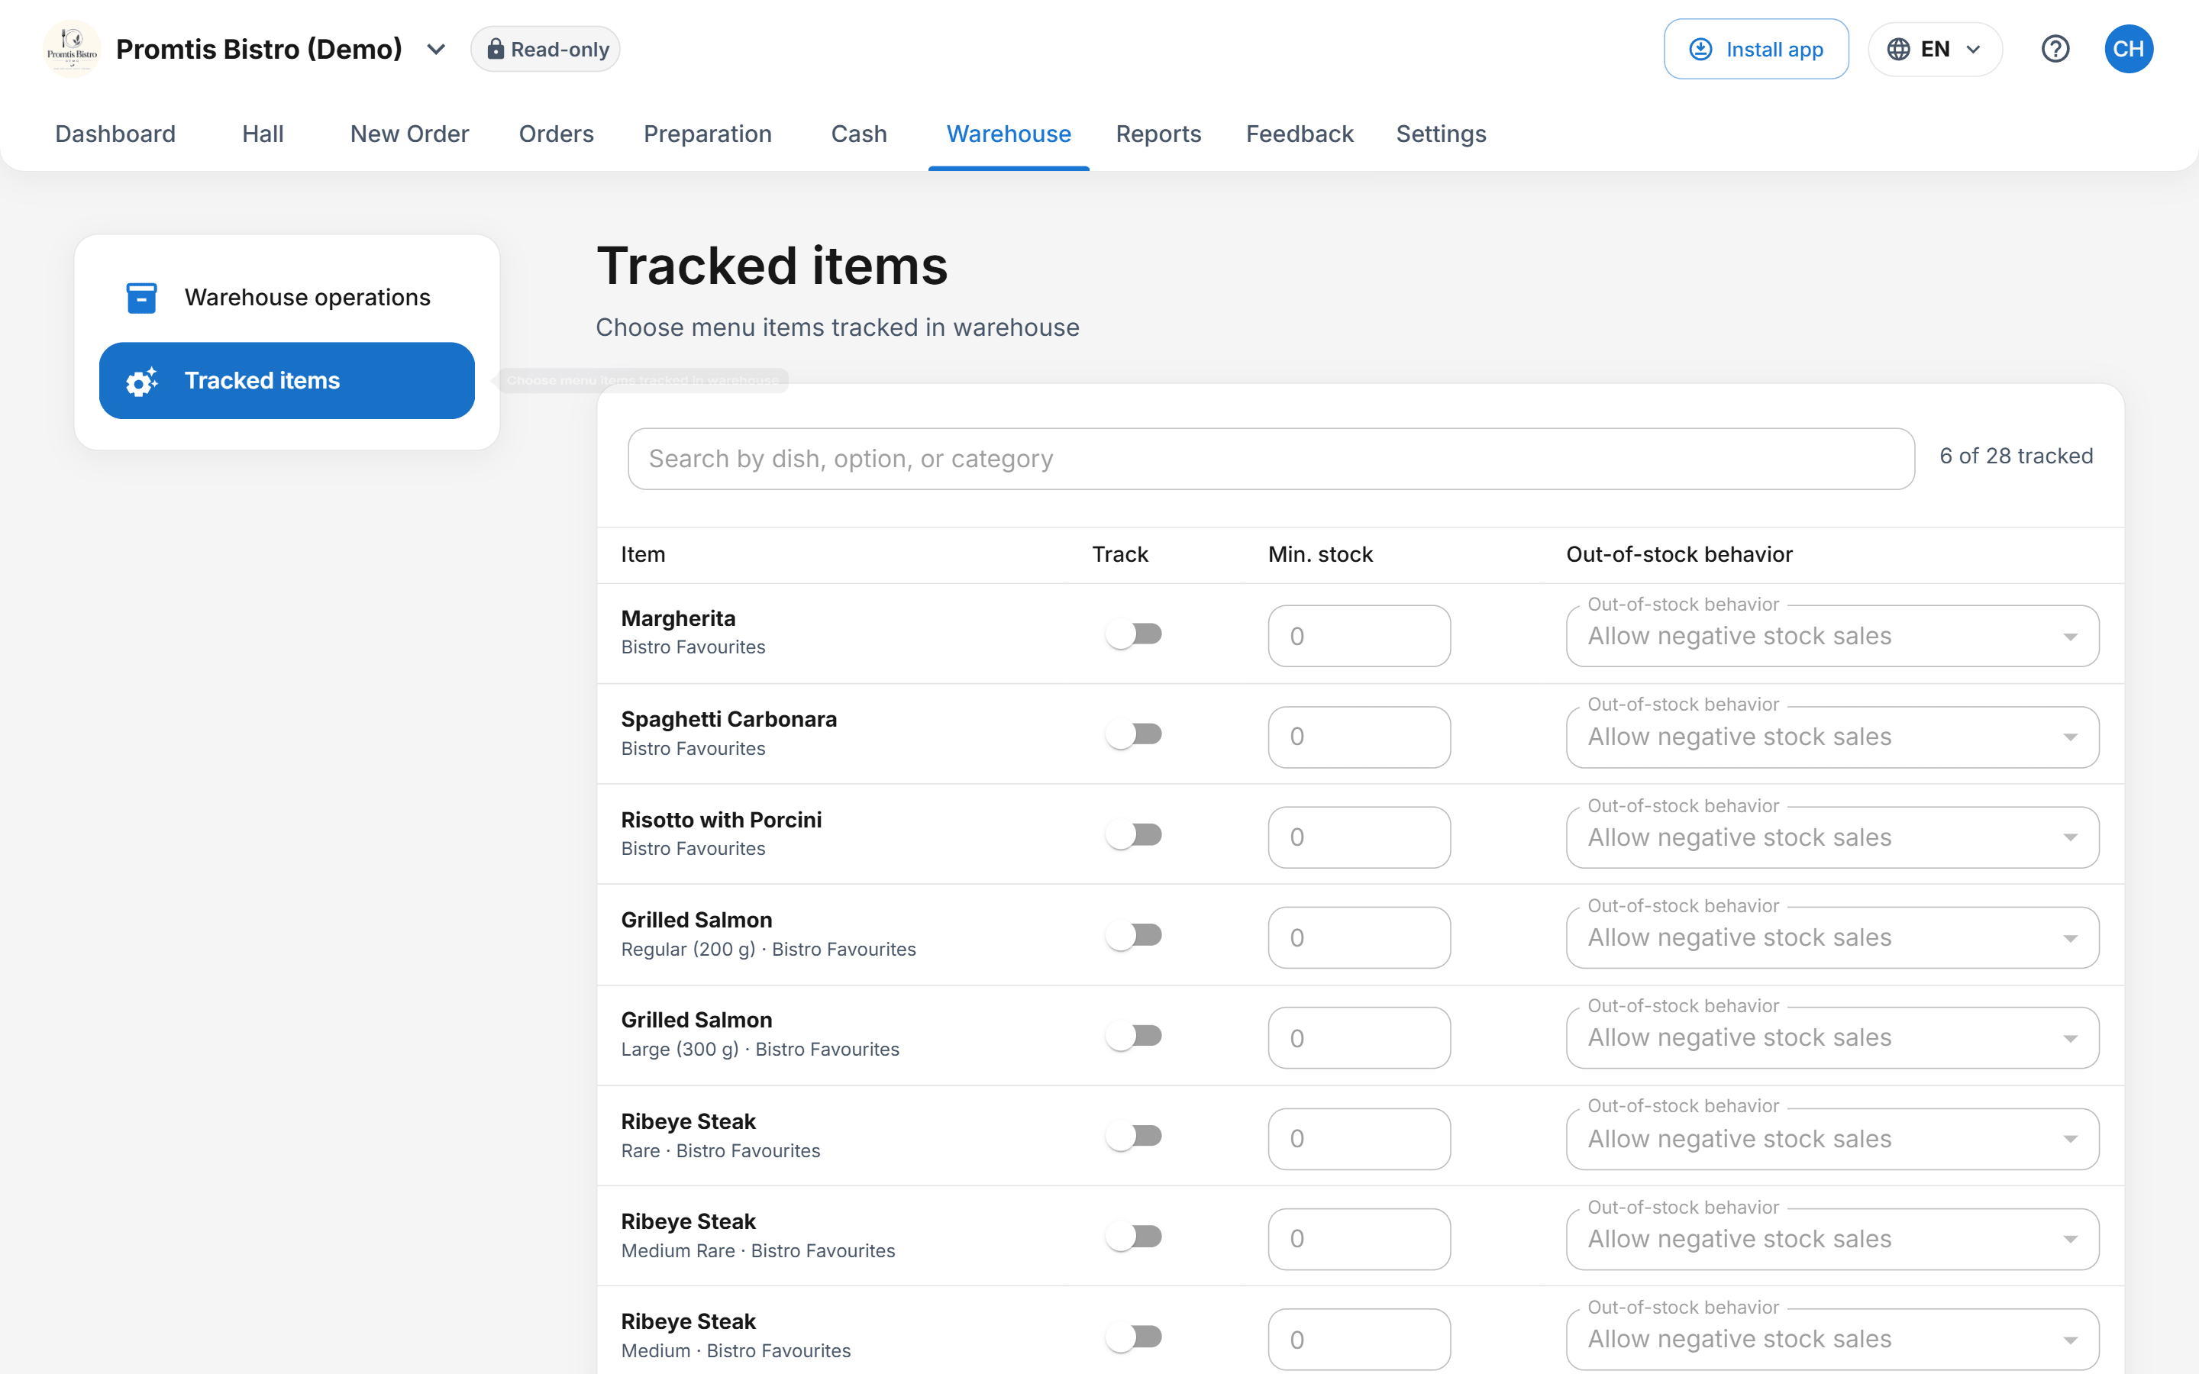Select the Warehouse tab
2199x1374 pixels.
[1009, 134]
